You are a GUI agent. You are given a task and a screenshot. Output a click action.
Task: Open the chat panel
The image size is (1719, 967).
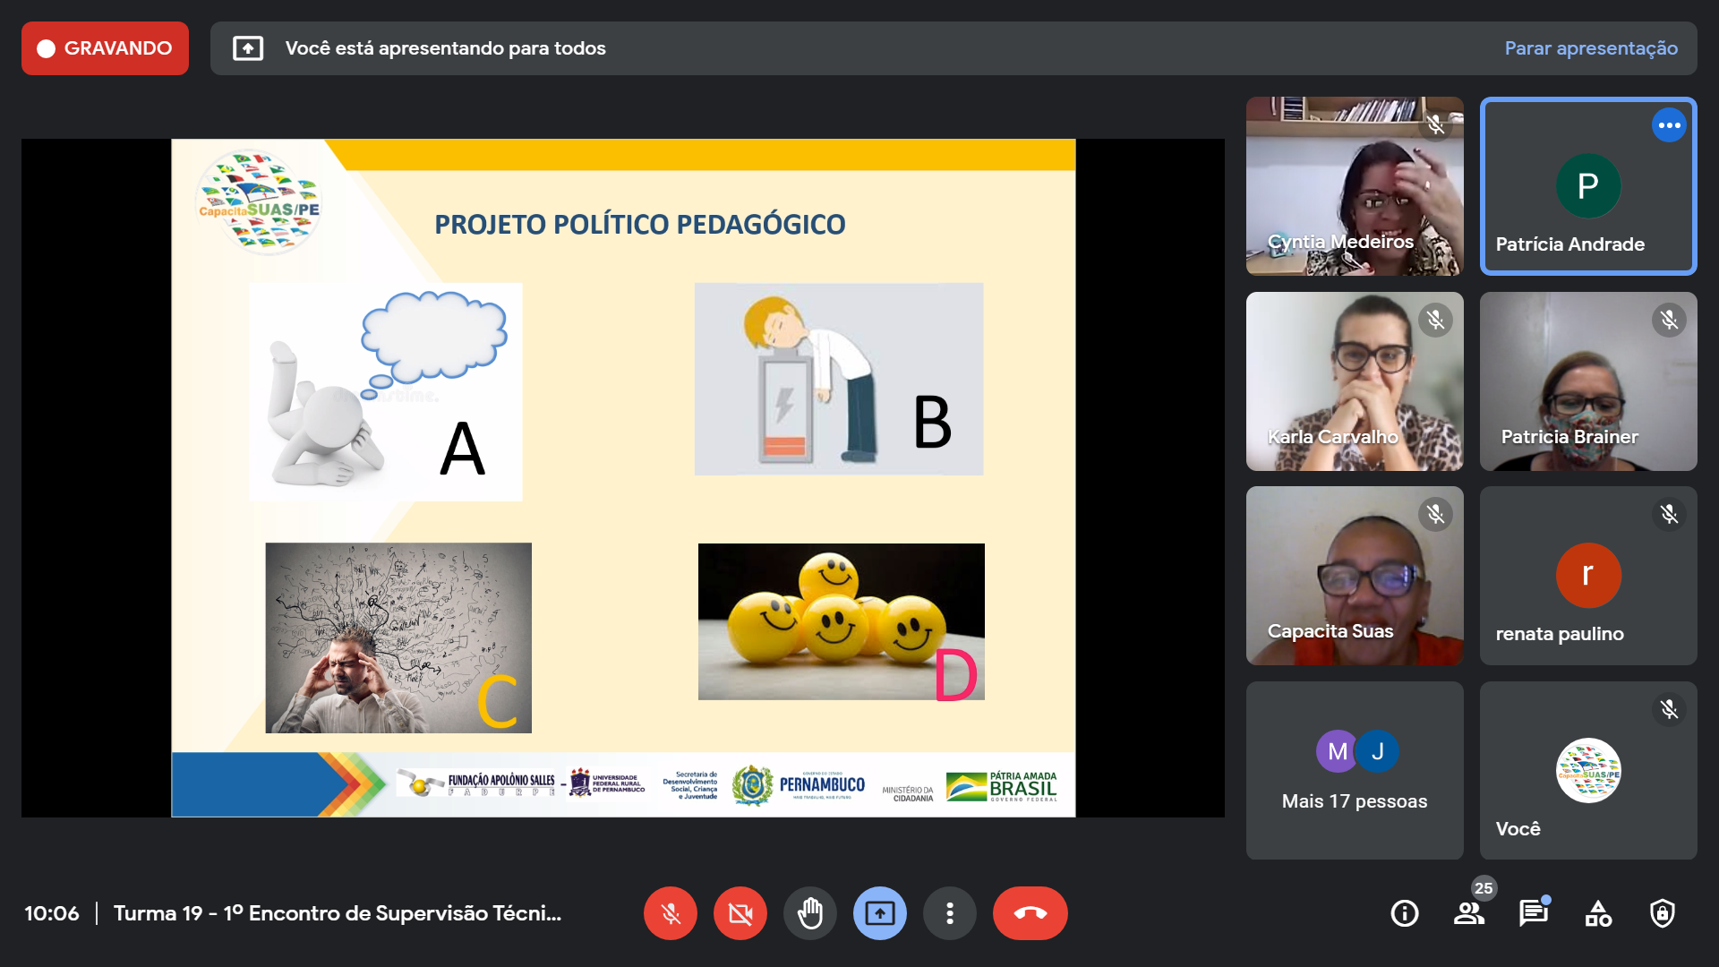point(1533,913)
